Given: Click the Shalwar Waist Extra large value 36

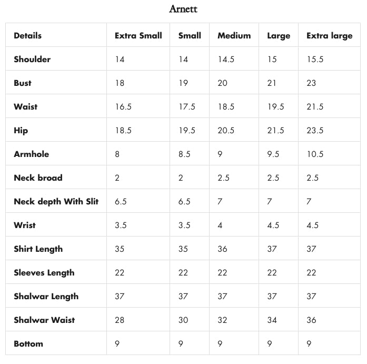Looking at the screenshot, I should (x=312, y=320).
